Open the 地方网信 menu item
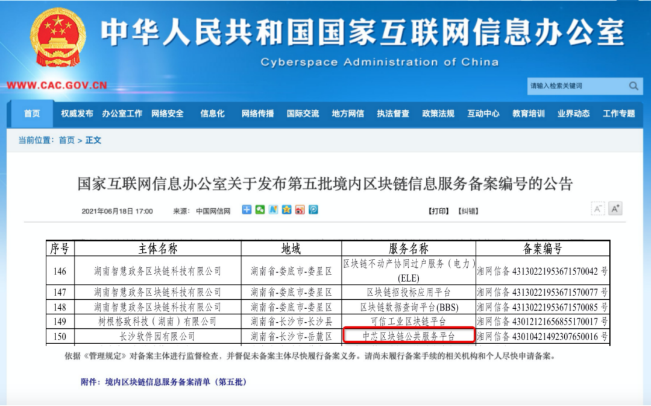This screenshot has width=651, height=406. (x=348, y=113)
